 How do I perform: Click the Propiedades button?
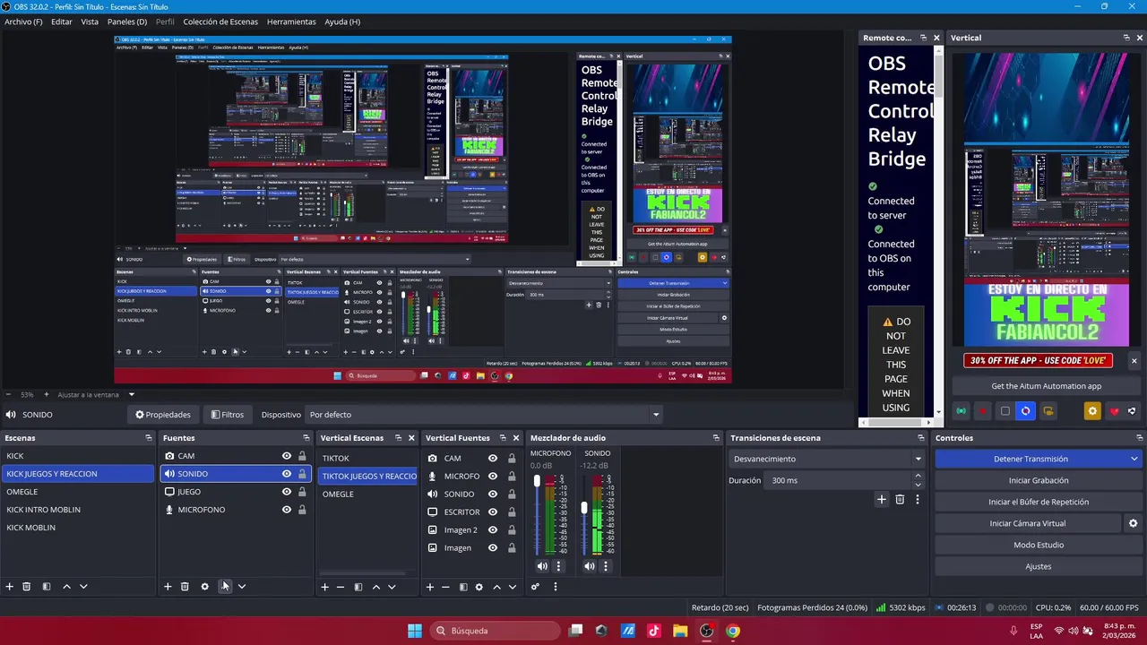(x=163, y=415)
